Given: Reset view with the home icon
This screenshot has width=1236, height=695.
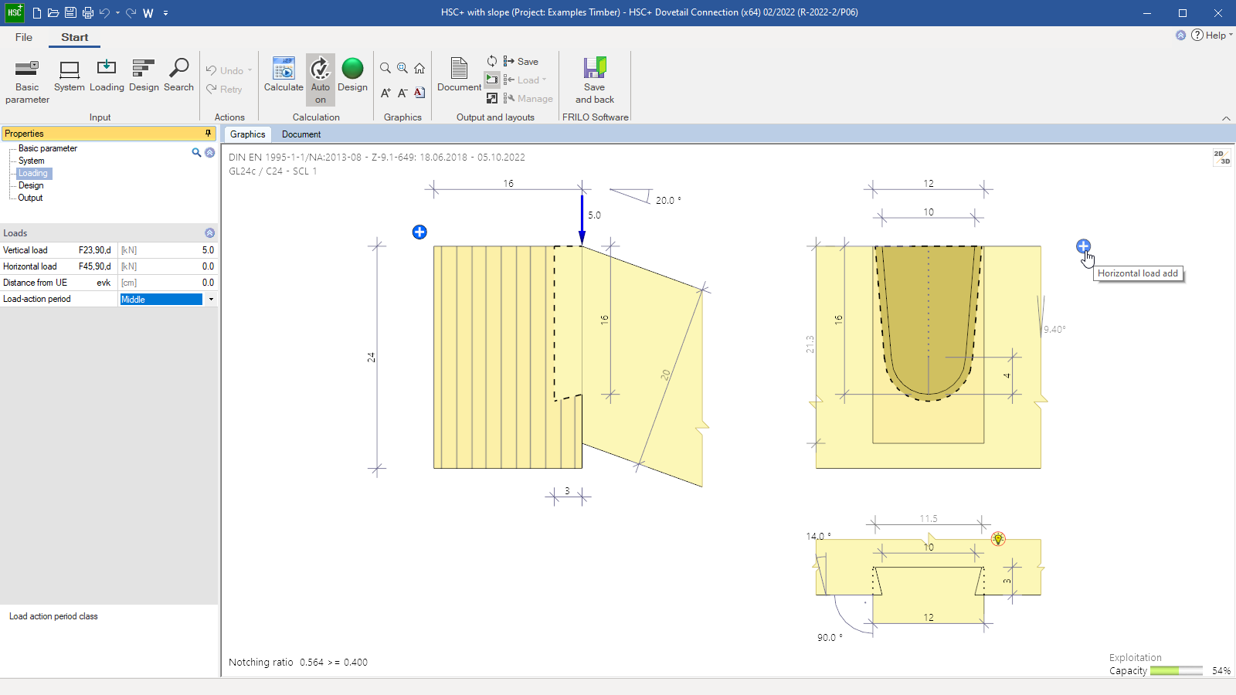Looking at the screenshot, I should click(x=419, y=68).
